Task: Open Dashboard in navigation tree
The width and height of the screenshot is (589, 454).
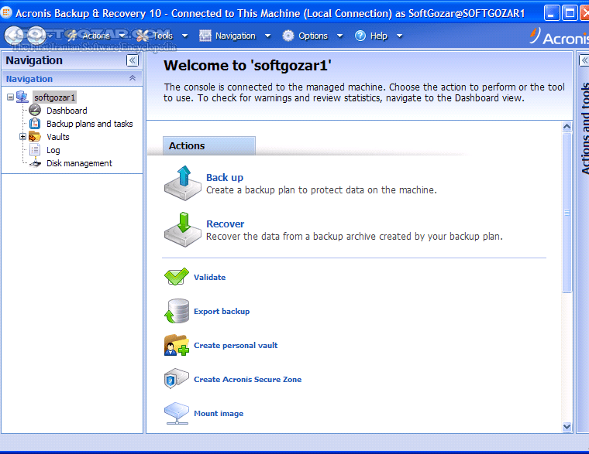Action: [x=67, y=111]
